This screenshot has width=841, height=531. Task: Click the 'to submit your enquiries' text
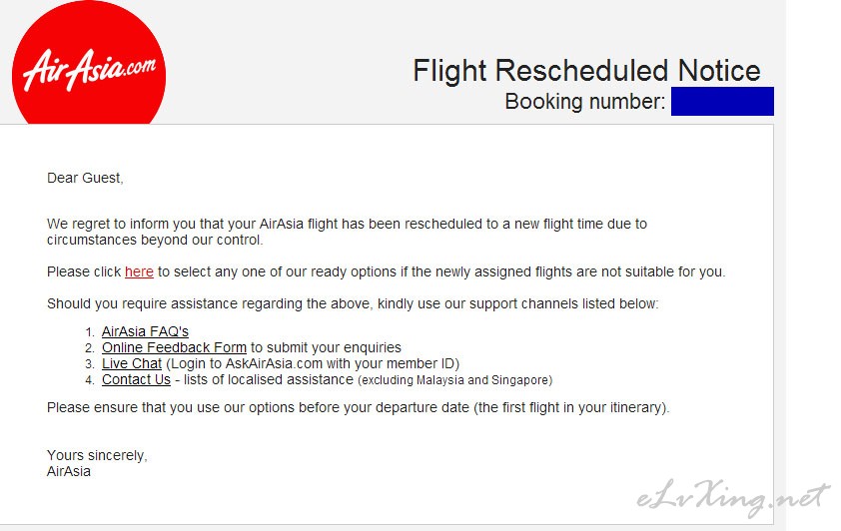[326, 347]
